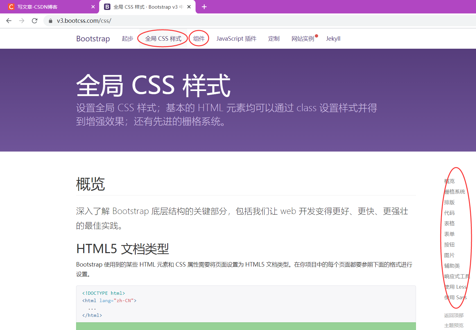Viewport: 476px width, 330px height.
Task: Click the CSDN favicon on first tab
Action: 11,7
